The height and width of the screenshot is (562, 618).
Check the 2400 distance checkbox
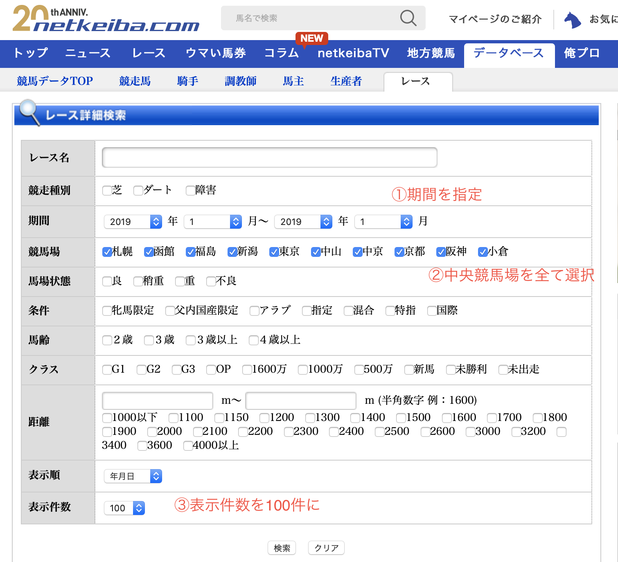coord(334,432)
